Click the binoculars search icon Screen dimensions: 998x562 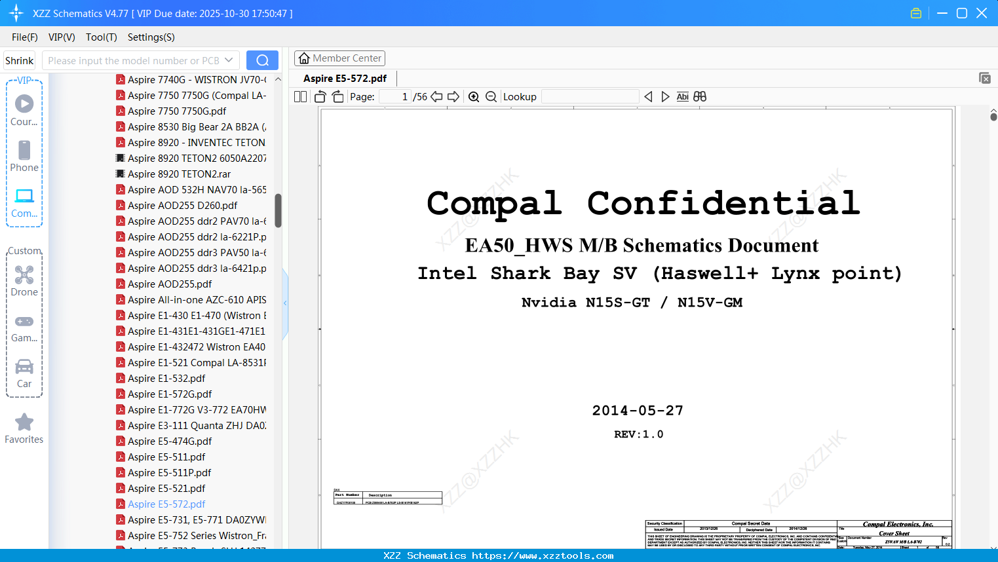[x=700, y=96]
